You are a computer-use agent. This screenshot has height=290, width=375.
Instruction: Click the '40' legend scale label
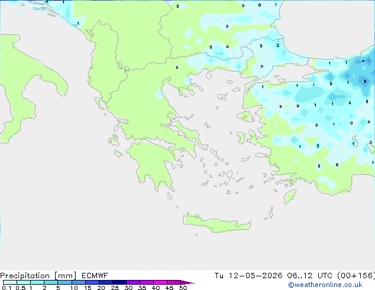click(x=156, y=288)
